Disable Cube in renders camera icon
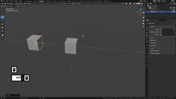The height and width of the screenshot is (99, 176). tap(174, 10)
